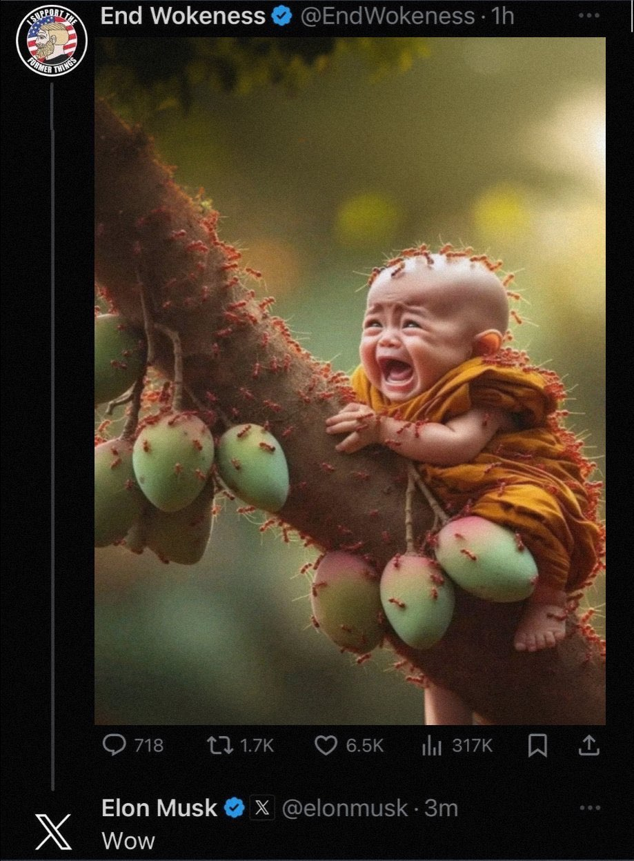Open the 1h timestamp of the post
The image size is (634, 861).
click(502, 16)
